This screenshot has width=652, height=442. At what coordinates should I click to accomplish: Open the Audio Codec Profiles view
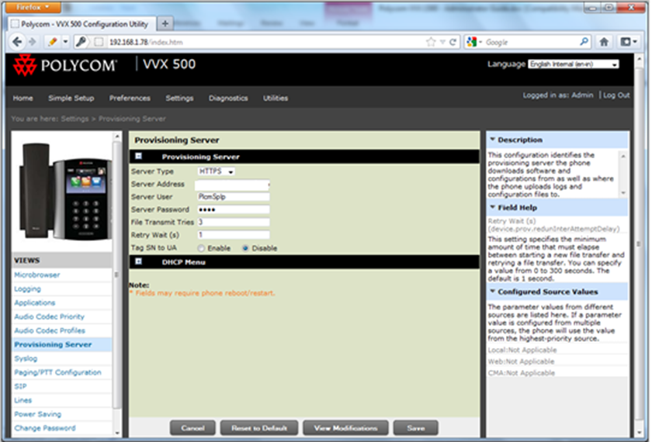point(50,330)
